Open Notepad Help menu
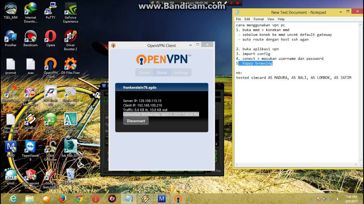364x204 pixels. pos(281,19)
